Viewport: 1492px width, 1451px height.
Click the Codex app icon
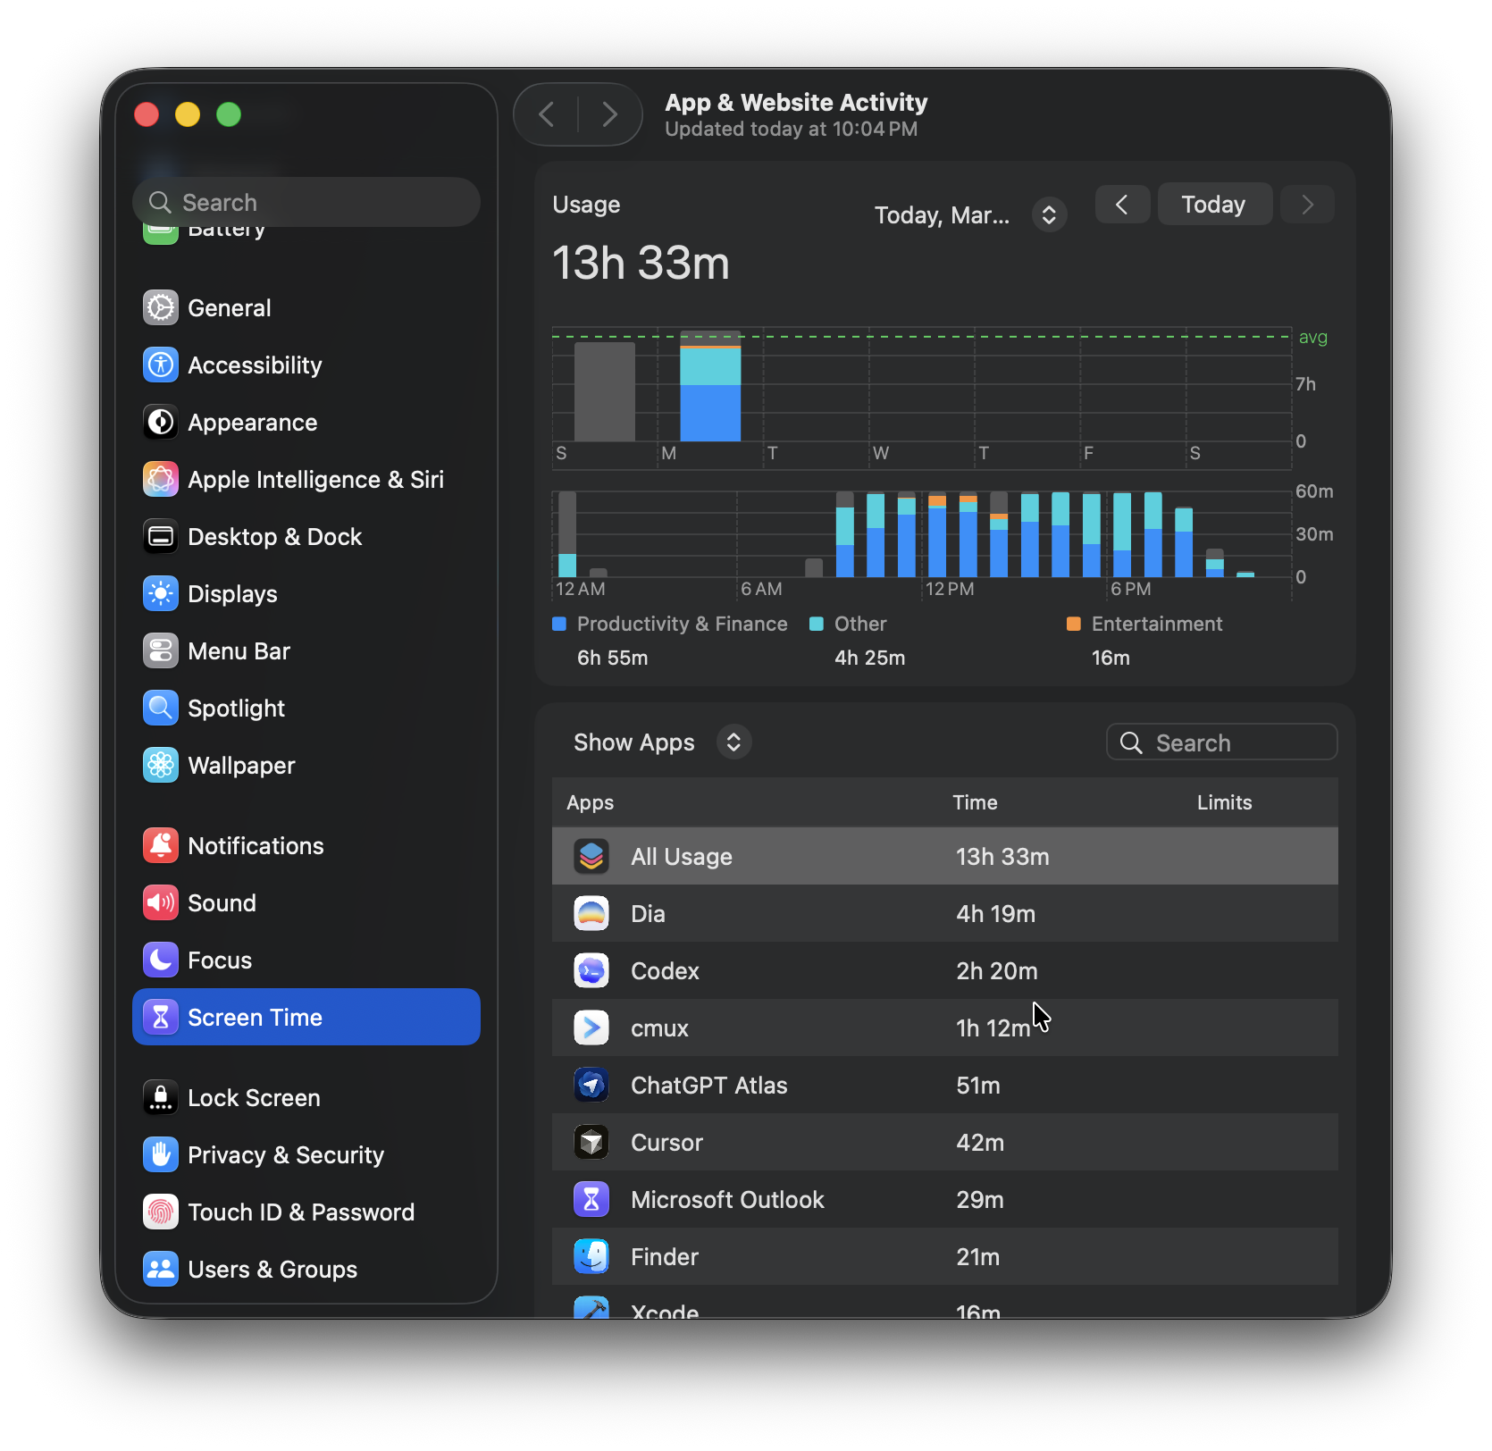[591, 971]
